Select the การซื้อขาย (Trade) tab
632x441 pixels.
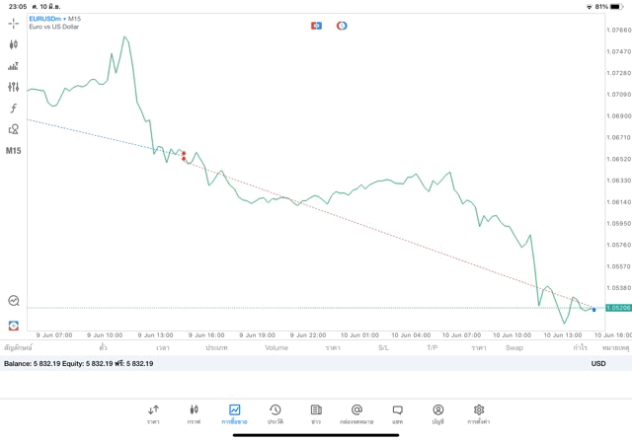(x=234, y=413)
